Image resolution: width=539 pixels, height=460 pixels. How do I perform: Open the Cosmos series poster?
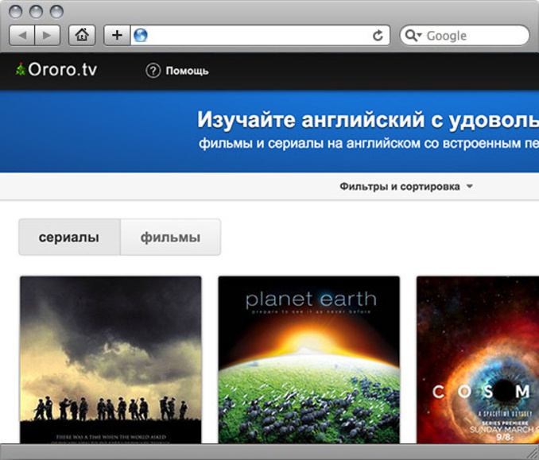coord(477,359)
